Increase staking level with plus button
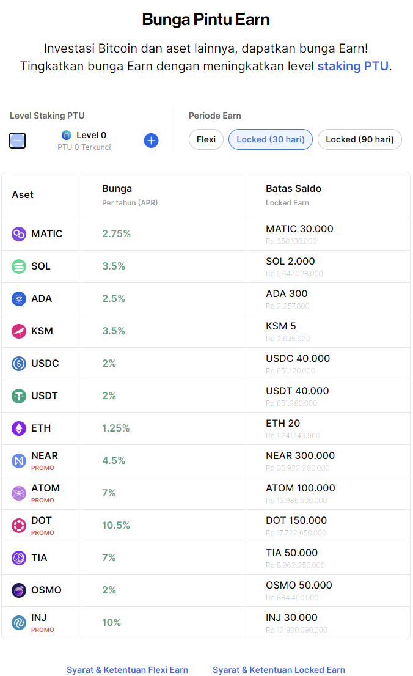Screen dimensions: 413x676 click(x=151, y=141)
